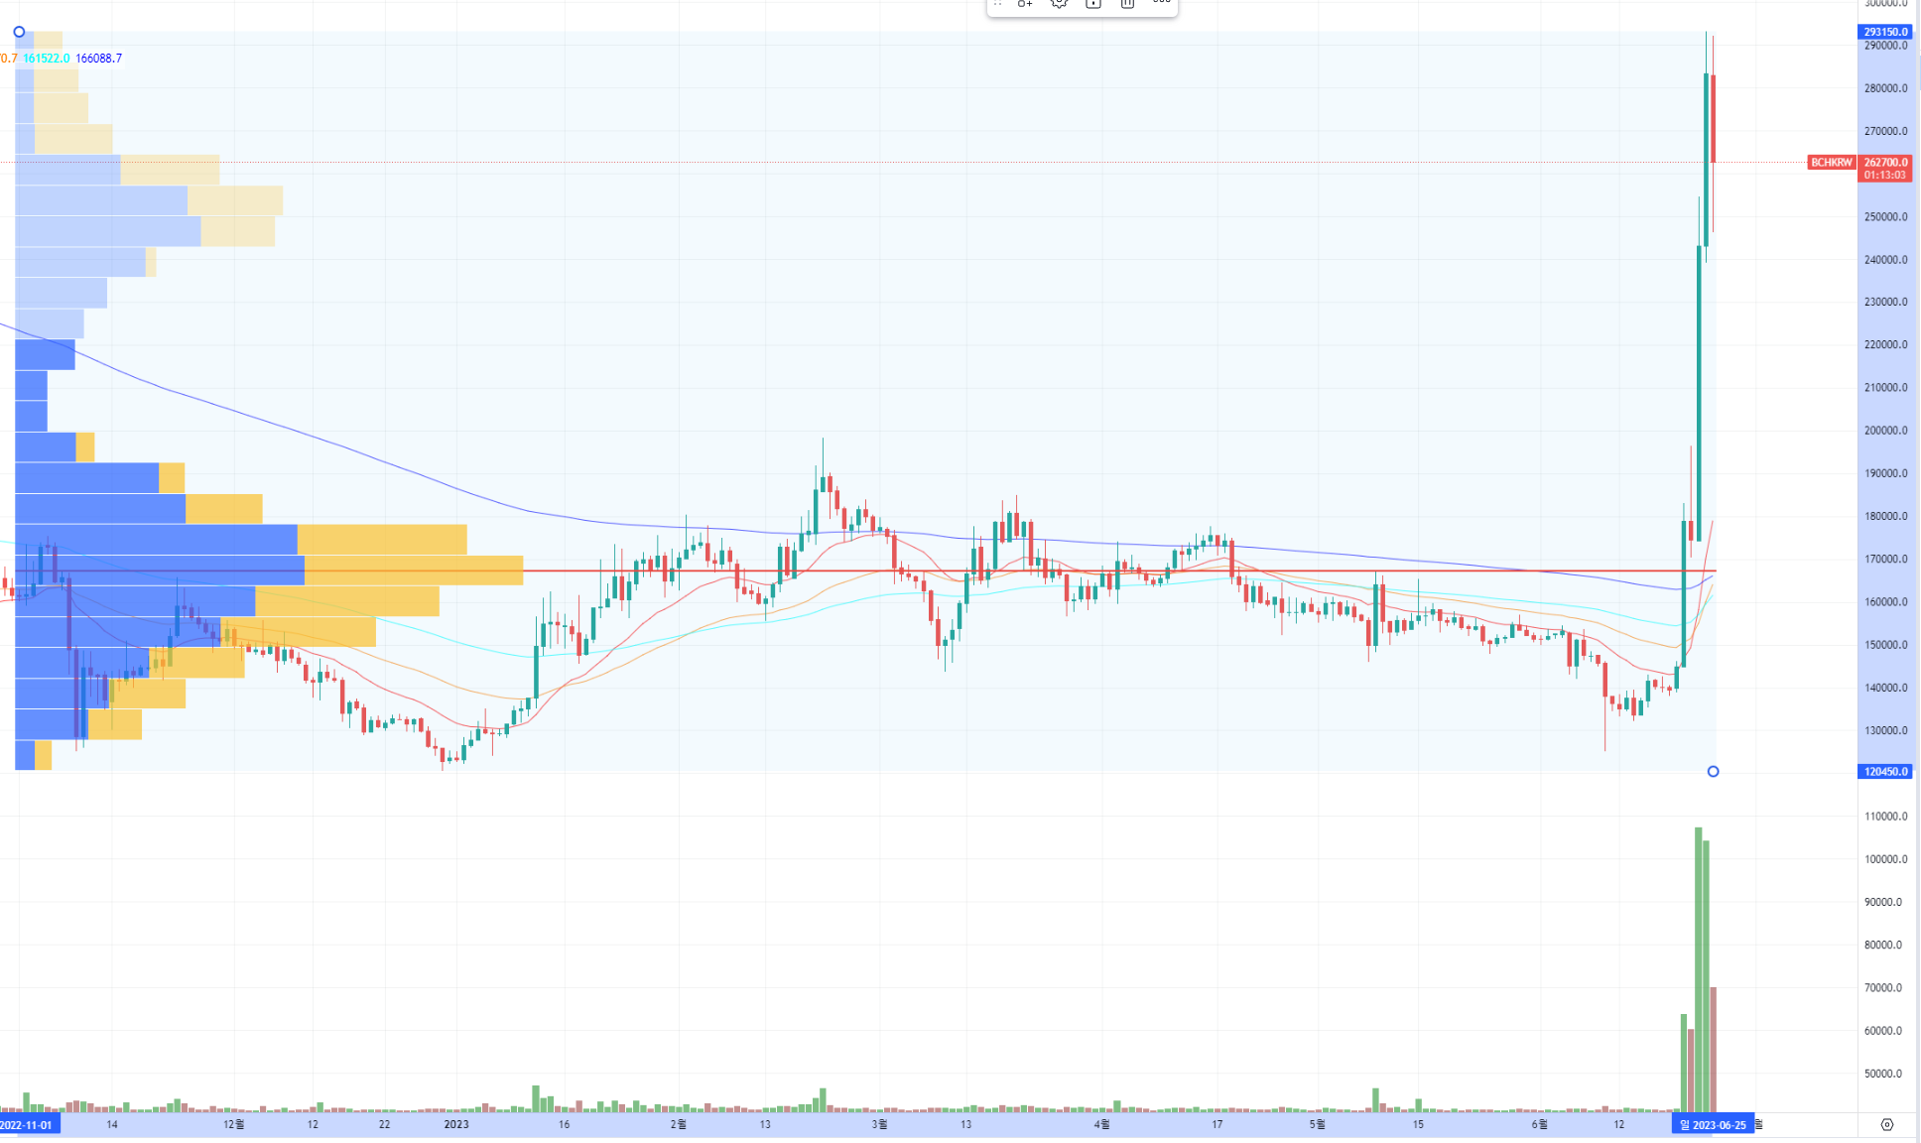The height and width of the screenshot is (1143, 1921).
Task: Click the 100000.0 volume axis label
Action: pos(1885,859)
